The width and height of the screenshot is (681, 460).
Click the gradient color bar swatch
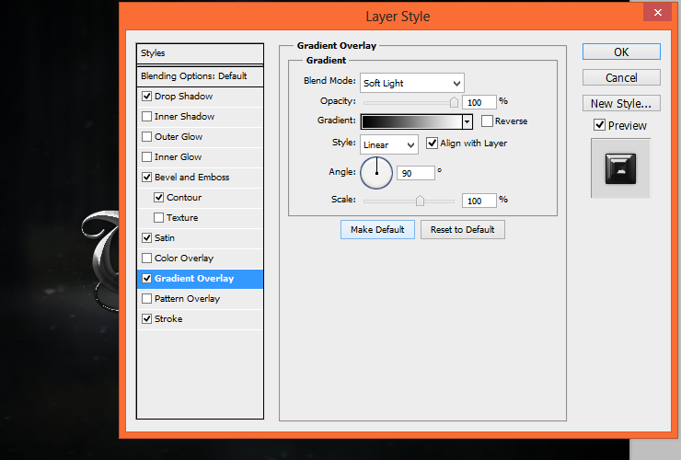coord(411,121)
